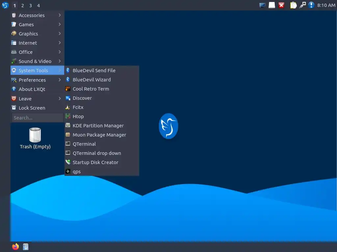Open the Lubuntu main menu button

pos(5,5)
